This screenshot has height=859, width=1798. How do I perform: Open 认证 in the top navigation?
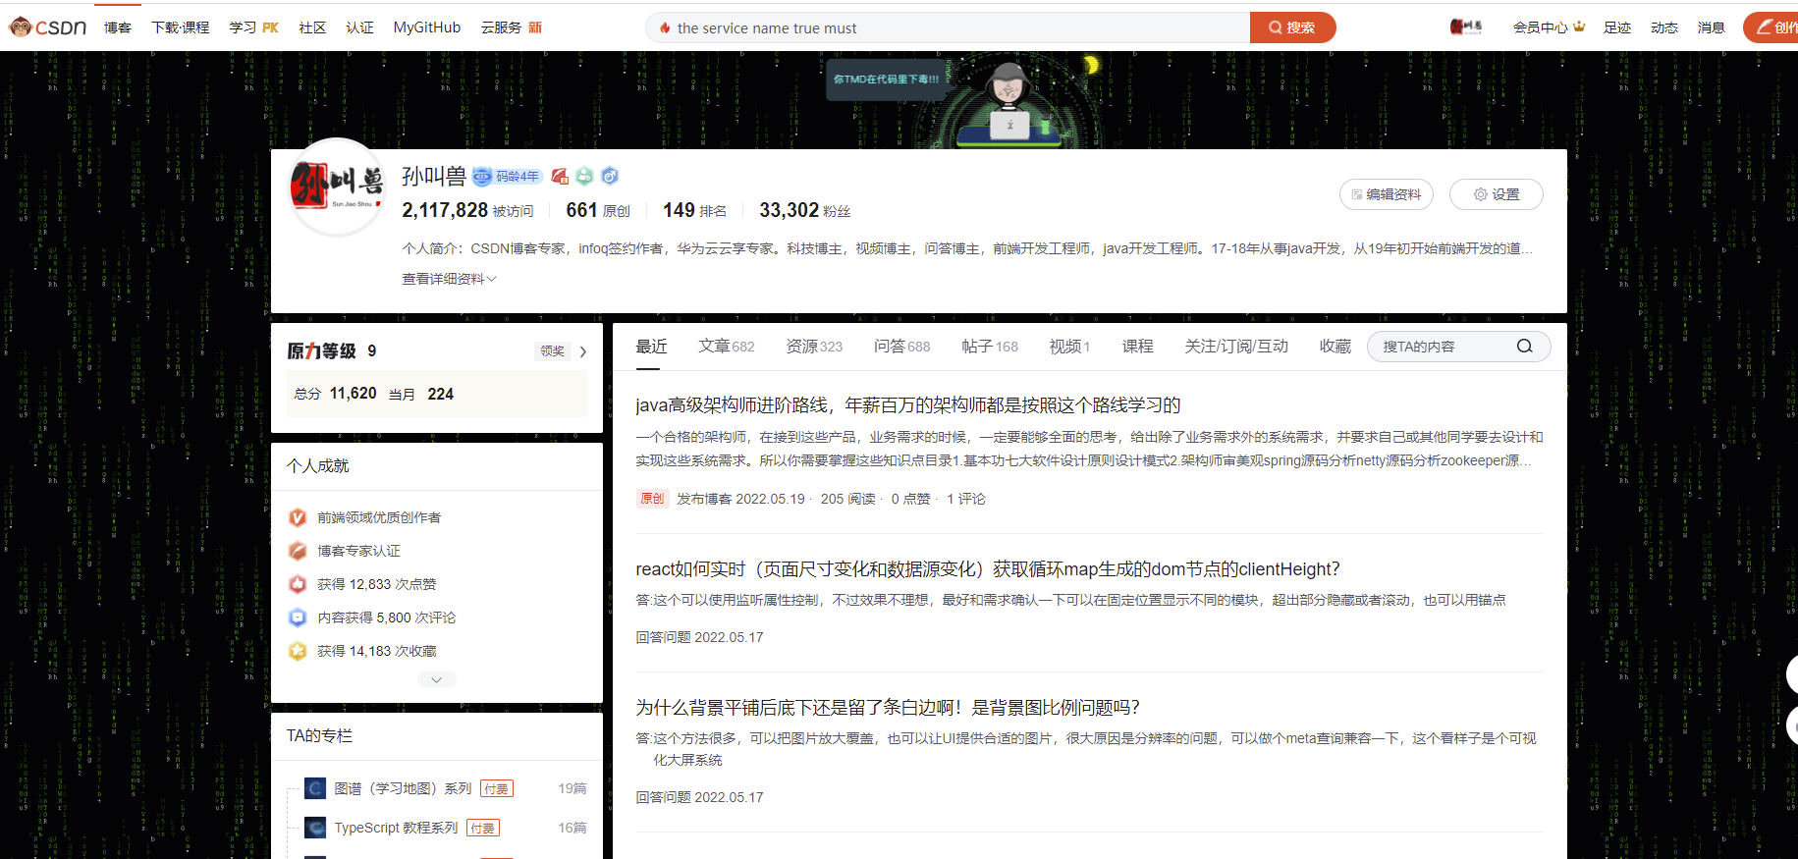pyautogui.click(x=359, y=27)
